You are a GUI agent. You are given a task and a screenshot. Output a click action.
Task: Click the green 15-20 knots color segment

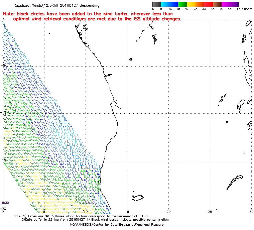click(x=182, y=4)
